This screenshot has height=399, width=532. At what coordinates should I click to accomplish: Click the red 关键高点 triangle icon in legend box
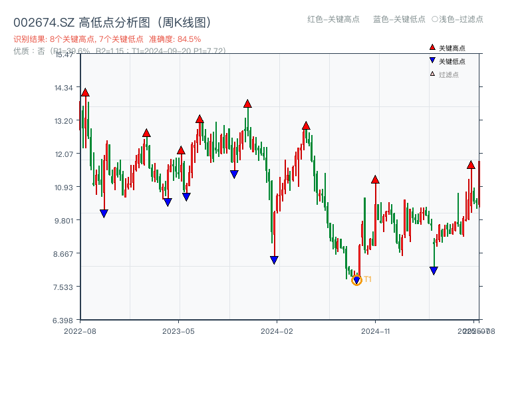click(432, 47)
